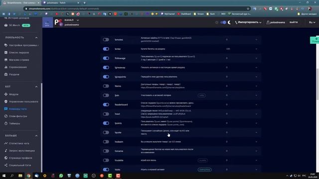
Task: Disable the !followage command toggle
Action: tap(106, 58)
